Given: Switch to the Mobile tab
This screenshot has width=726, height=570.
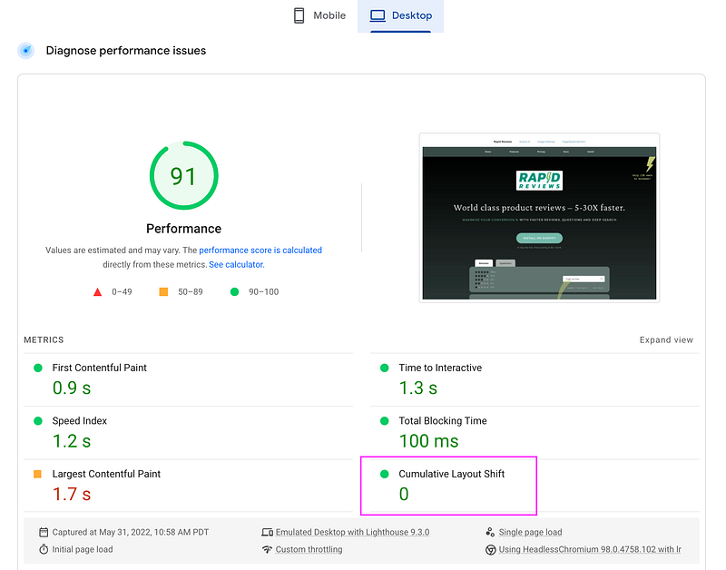Looking at the screenshot, I should pos(319,15).
